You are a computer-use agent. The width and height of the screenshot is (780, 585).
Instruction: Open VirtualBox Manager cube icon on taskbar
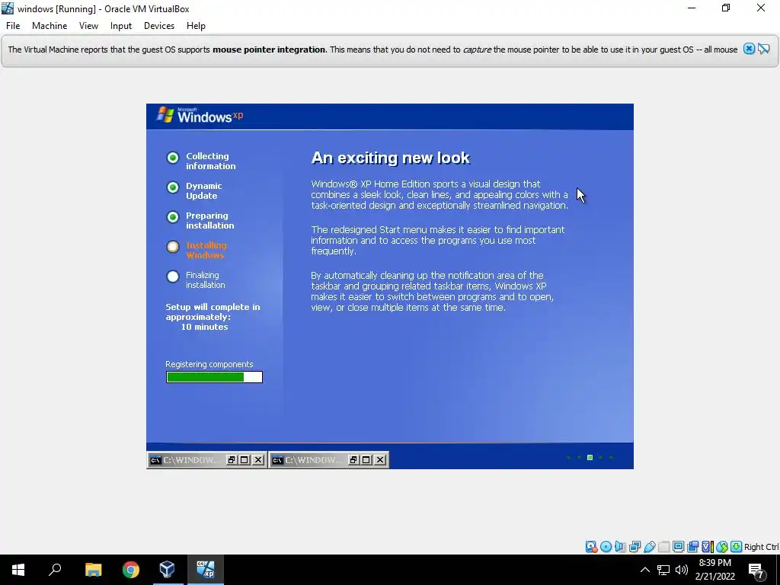click(x=168, y=570)
